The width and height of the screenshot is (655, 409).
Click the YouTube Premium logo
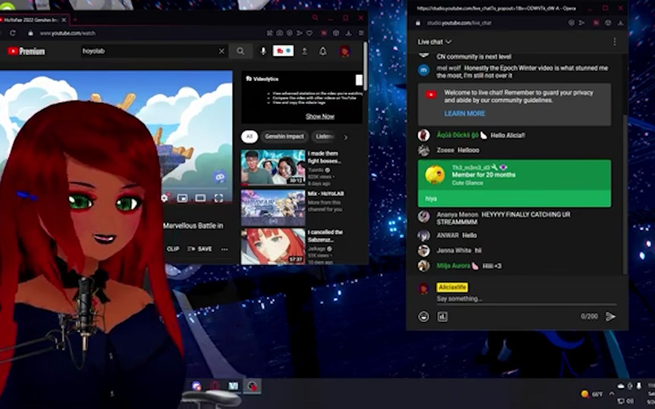[26, 51]
